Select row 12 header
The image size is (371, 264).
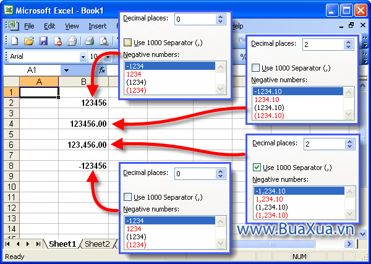[x=11, y=208]
